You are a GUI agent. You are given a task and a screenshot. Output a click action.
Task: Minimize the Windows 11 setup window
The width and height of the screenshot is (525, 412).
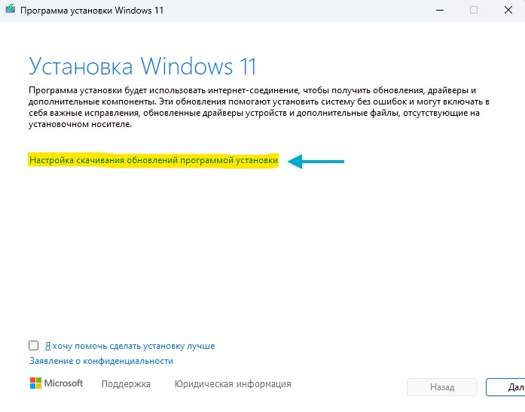tap(440, 10)
